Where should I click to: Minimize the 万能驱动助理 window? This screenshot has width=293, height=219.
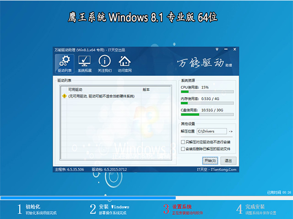click(226, 49)
